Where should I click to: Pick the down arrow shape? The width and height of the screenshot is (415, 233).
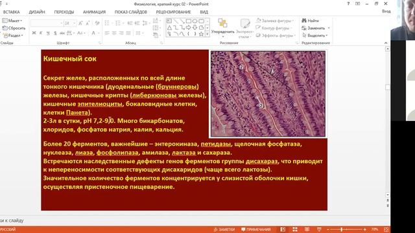[195, 27]
